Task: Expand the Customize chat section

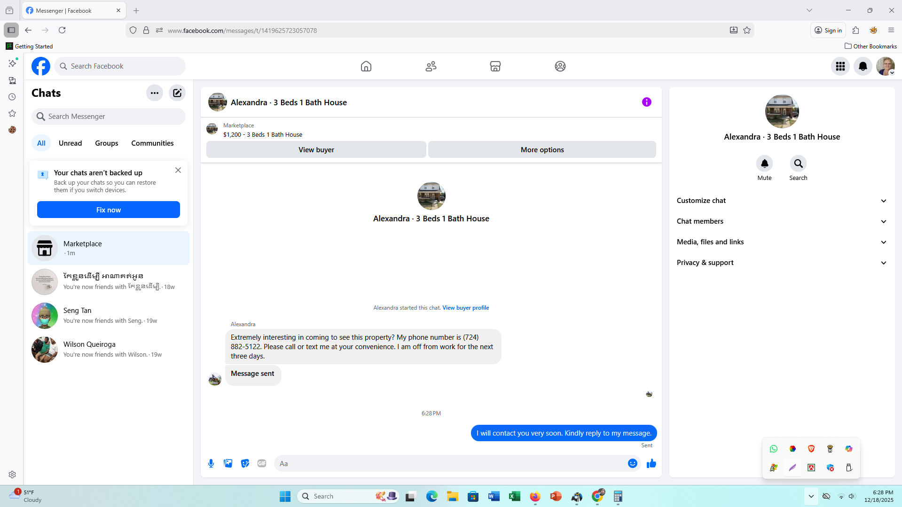Action: click(x=782, y=201)
